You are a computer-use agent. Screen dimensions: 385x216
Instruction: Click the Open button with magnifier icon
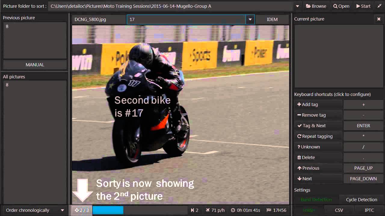click(341, 6)
